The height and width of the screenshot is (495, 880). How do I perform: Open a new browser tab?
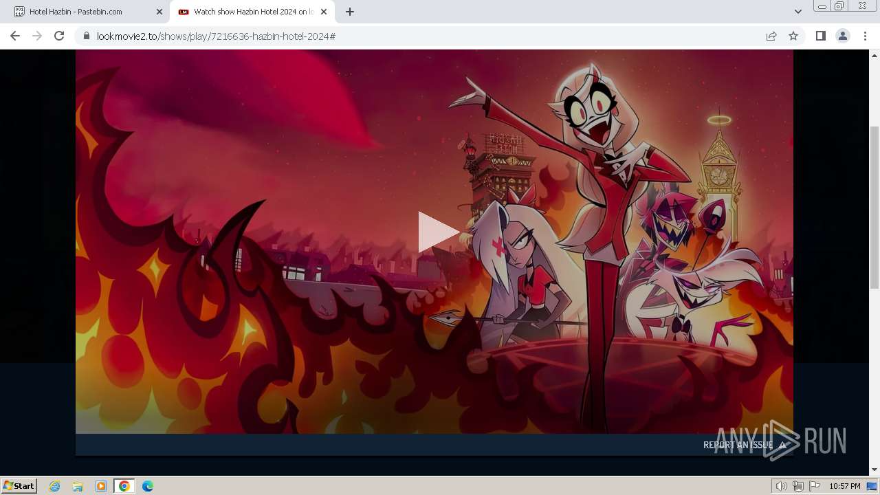[350, 12]
